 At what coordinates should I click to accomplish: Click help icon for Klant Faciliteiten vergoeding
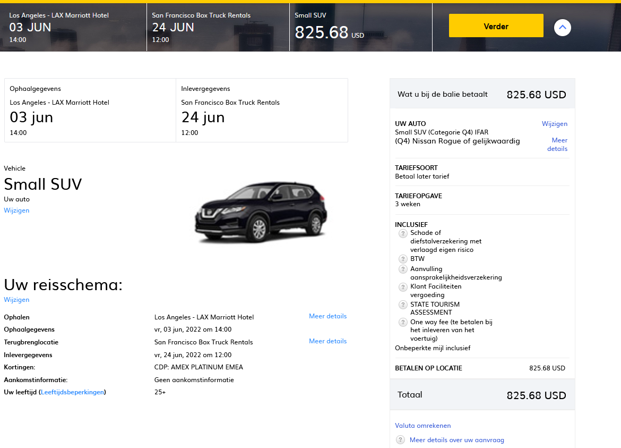coord(403,287)
